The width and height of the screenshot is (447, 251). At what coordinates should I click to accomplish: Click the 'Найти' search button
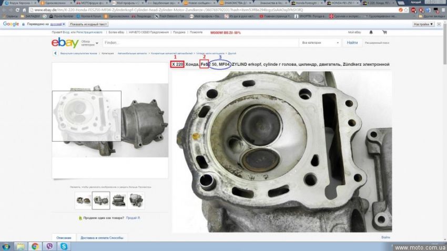[x=352, y=43]
